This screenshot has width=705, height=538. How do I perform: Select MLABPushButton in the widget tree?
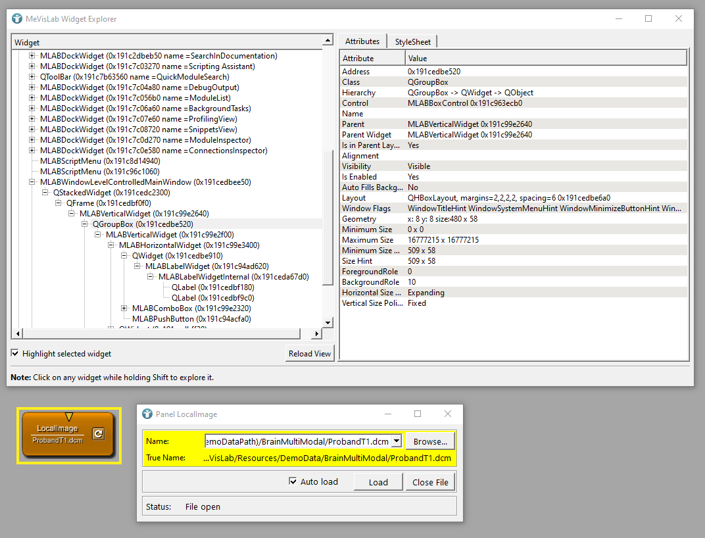coord(191,319)
